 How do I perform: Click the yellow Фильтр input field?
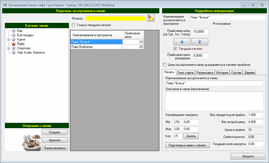(115, 18)
